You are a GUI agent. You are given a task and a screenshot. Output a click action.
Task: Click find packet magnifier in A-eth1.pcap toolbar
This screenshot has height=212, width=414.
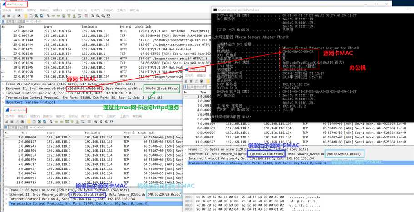click(x=51, y=122)
